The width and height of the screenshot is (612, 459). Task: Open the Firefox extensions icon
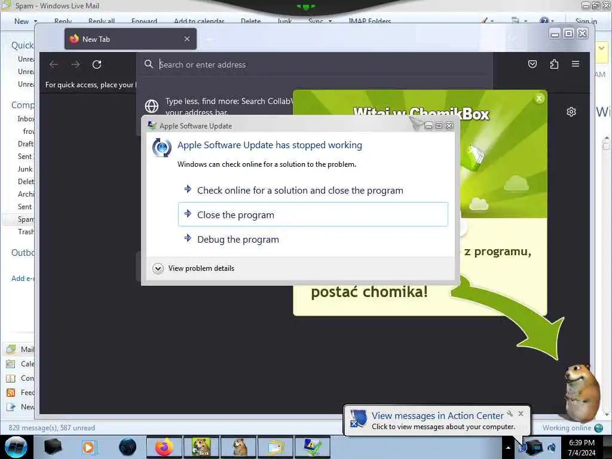tap(554, 64)
